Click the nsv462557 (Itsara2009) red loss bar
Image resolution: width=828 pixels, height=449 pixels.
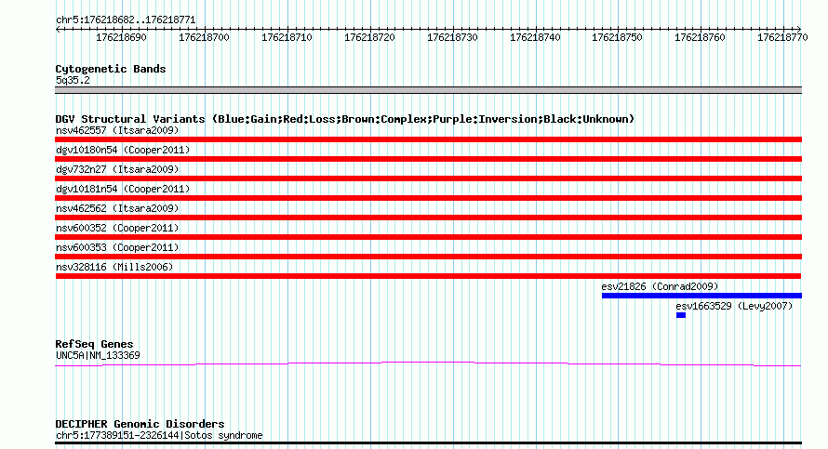click(x=428, y=139)
